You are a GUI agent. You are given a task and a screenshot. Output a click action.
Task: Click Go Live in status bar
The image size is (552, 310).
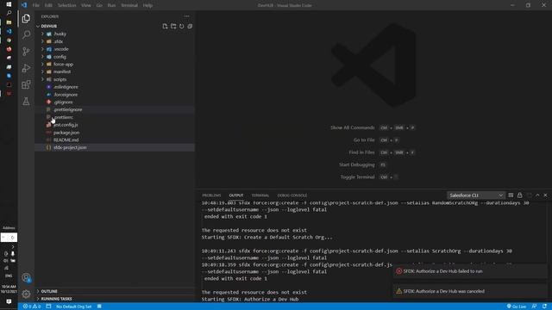coord(517,307)
